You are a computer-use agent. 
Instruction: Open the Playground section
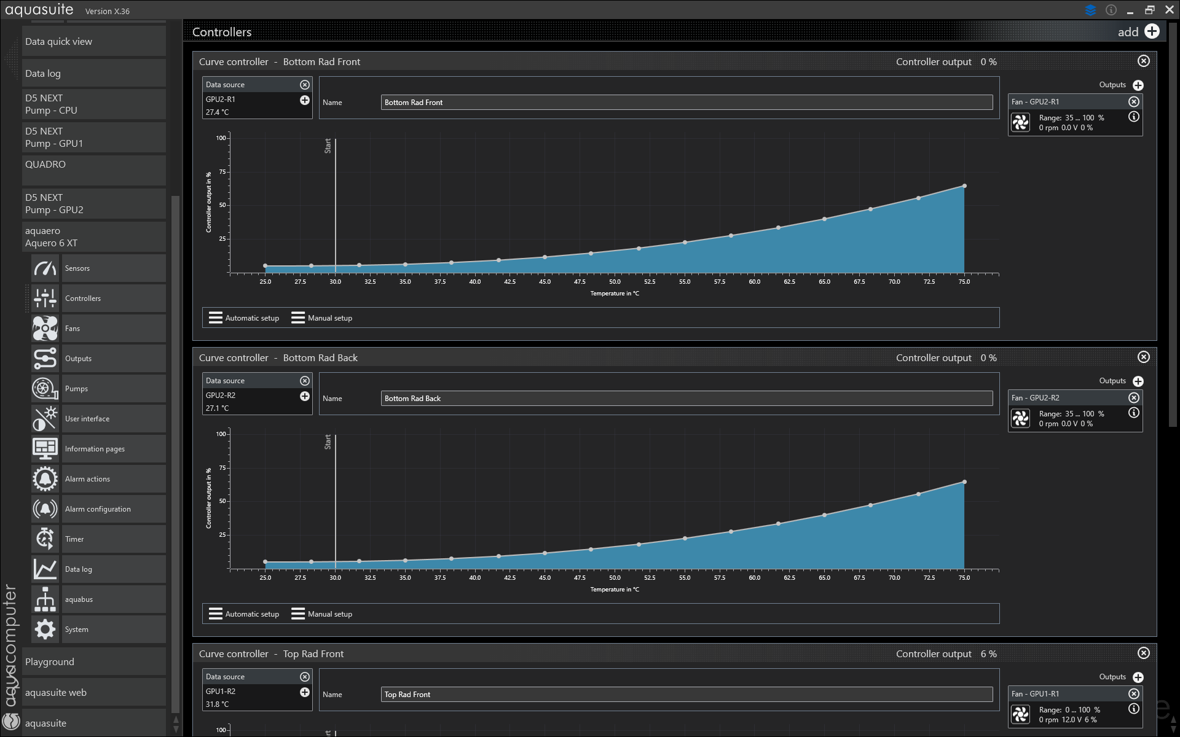94,661
